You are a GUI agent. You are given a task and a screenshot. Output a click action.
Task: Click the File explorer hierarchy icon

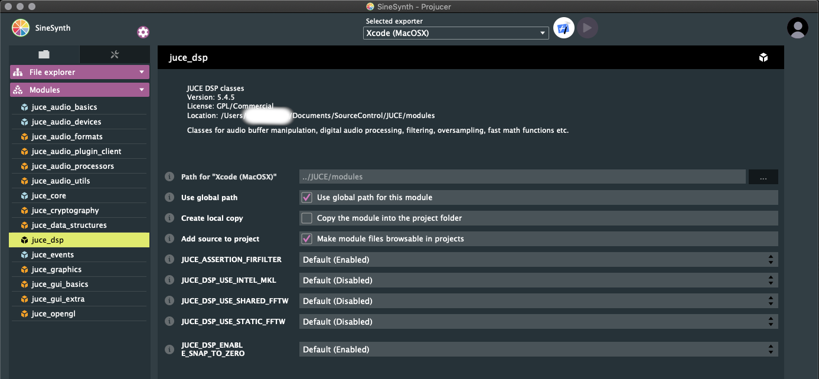[x=18, y=72]
